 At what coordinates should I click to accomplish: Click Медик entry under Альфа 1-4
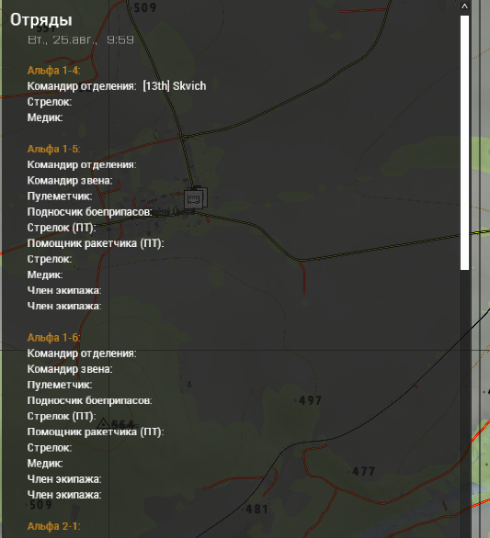(x=45, y=118)
